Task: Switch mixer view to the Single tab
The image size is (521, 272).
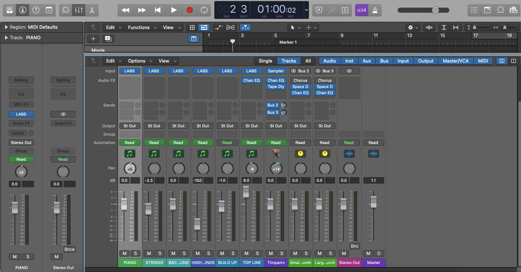Action: click(x=265, y=61)
